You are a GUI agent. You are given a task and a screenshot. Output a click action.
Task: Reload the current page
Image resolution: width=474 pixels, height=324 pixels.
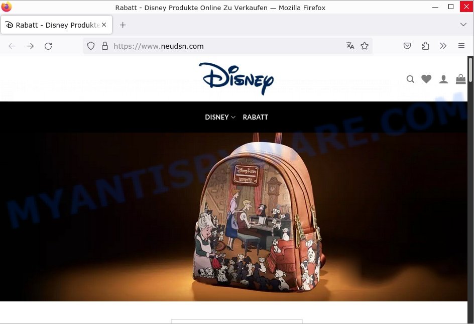click(x=48, y=46)
